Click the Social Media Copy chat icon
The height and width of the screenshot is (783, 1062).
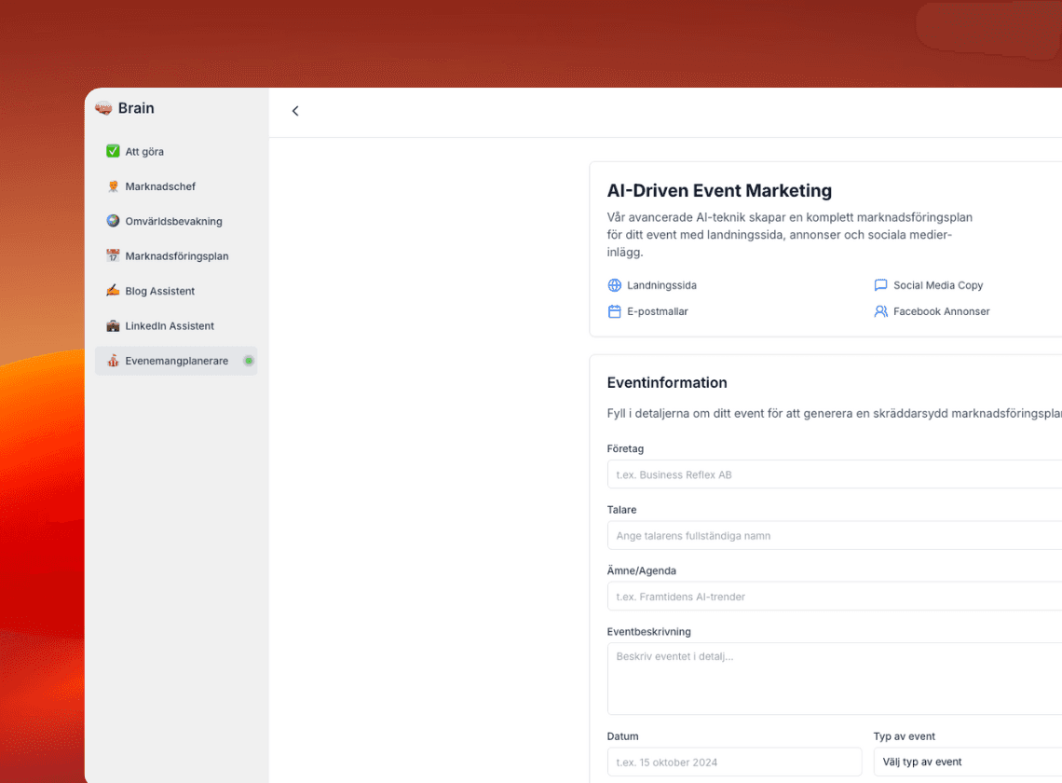coord(880,285)
